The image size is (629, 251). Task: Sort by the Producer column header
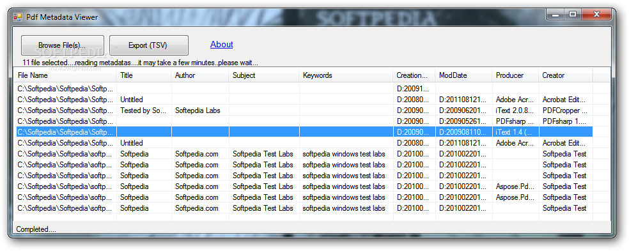coord(515,75)
